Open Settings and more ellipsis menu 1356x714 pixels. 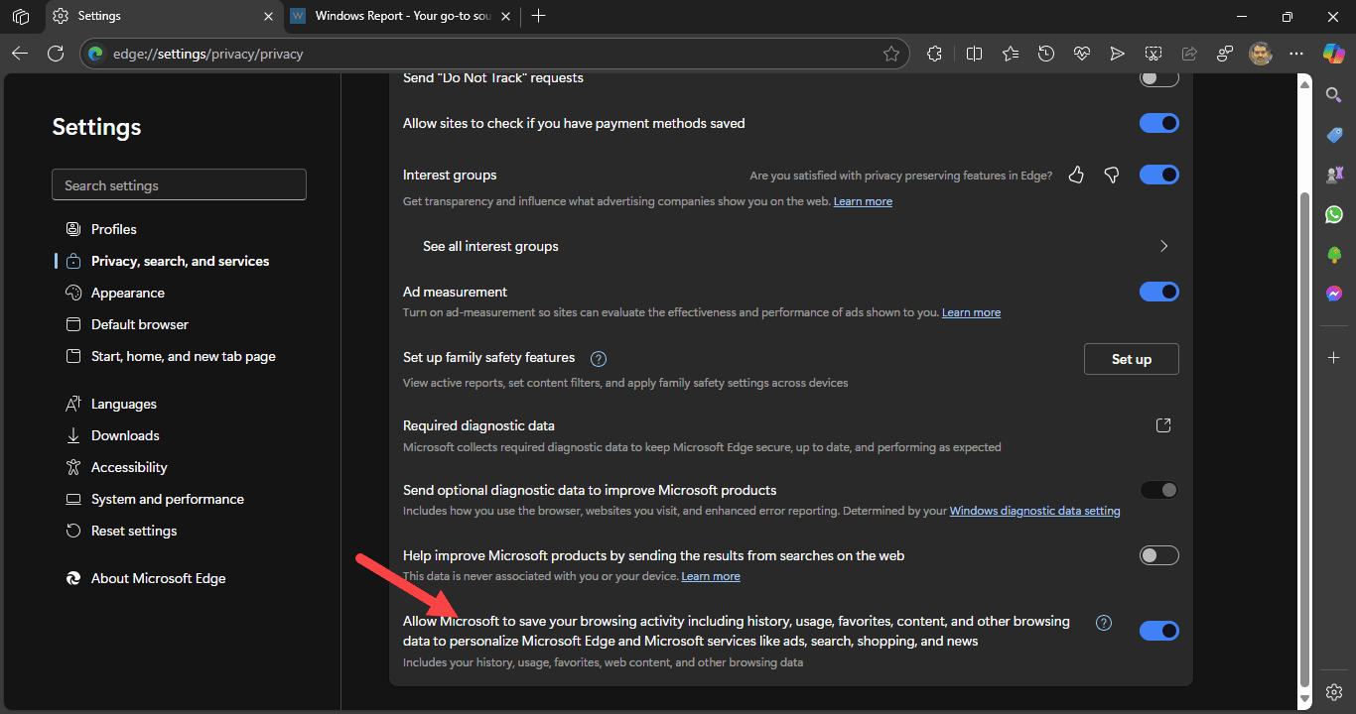(x=1296, y=54)
